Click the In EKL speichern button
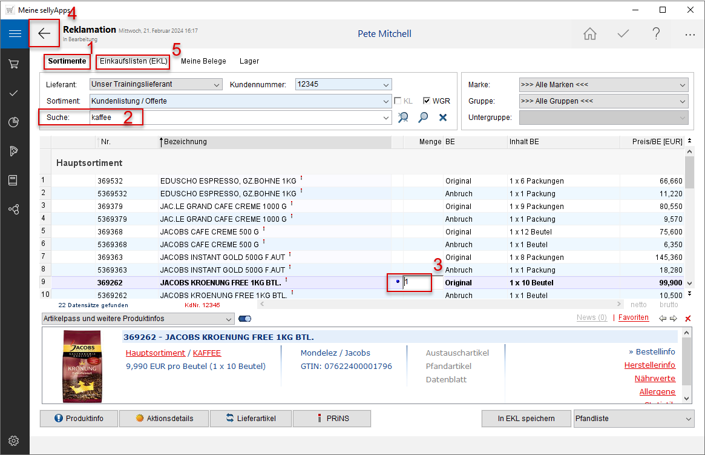The image size is (705, 455). tap(526, 419)
